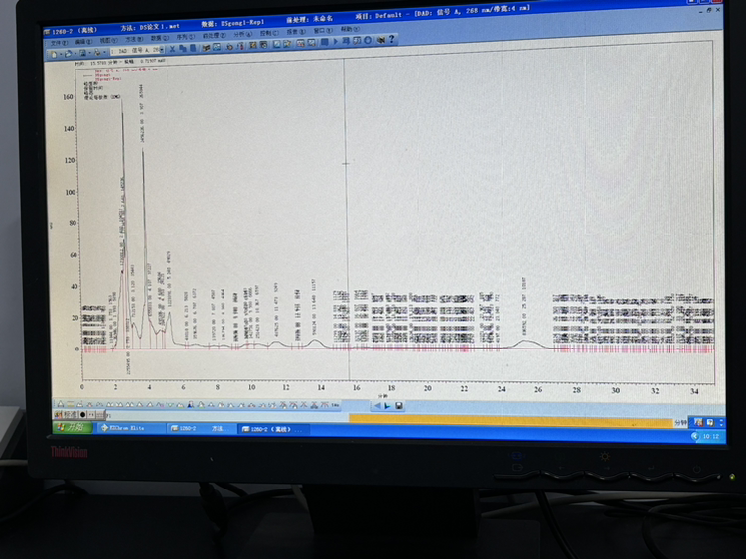Expand the New file dropdown arrow
This screenshot has width=746, height=559.
[61, 54]
